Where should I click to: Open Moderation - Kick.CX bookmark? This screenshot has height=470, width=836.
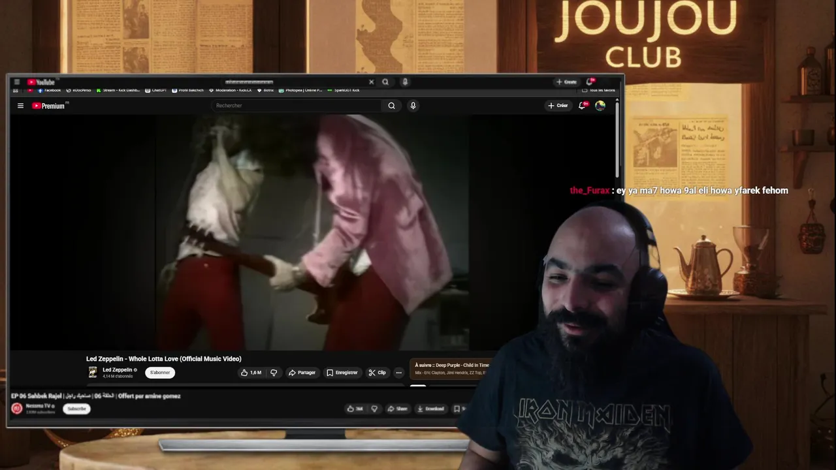pyautogui.click(x=231, y=90)
